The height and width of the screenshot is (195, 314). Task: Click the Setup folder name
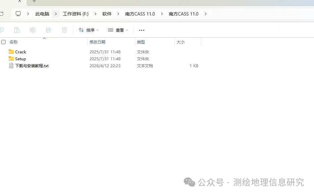click(x=20, y=59)
